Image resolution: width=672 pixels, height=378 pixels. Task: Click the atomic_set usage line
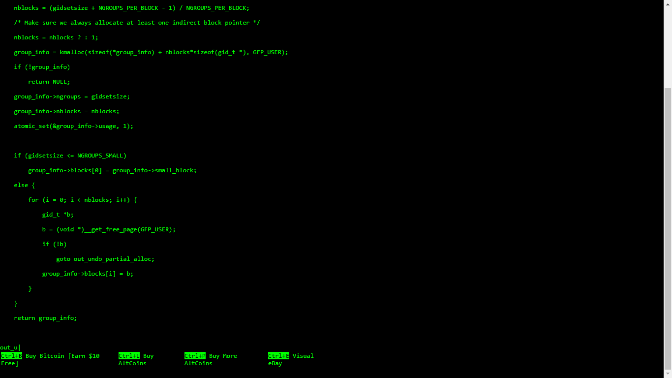[x=73, y=126]
